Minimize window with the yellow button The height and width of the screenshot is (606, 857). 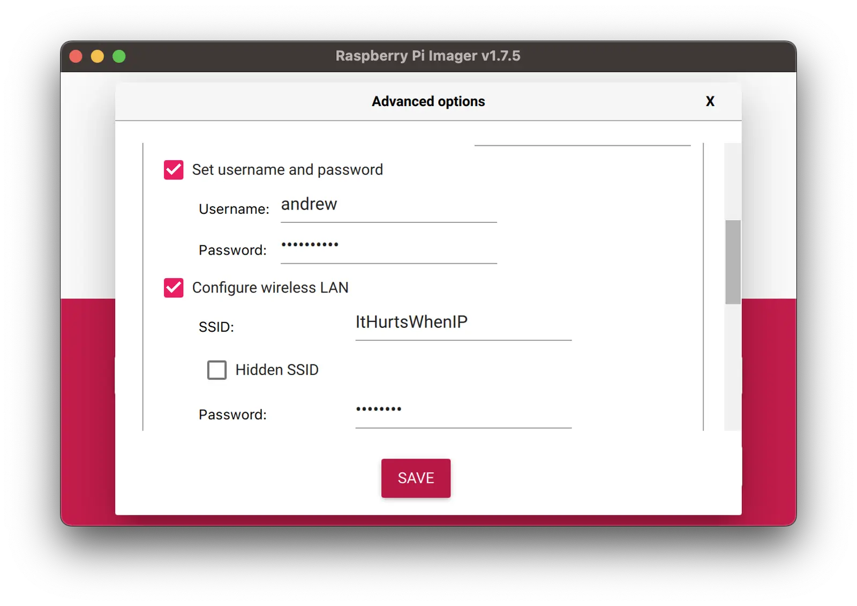[x=97, y=56]
